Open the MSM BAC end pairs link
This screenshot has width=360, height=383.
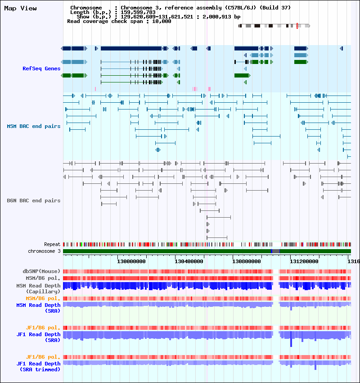click(x=34, y=126)
